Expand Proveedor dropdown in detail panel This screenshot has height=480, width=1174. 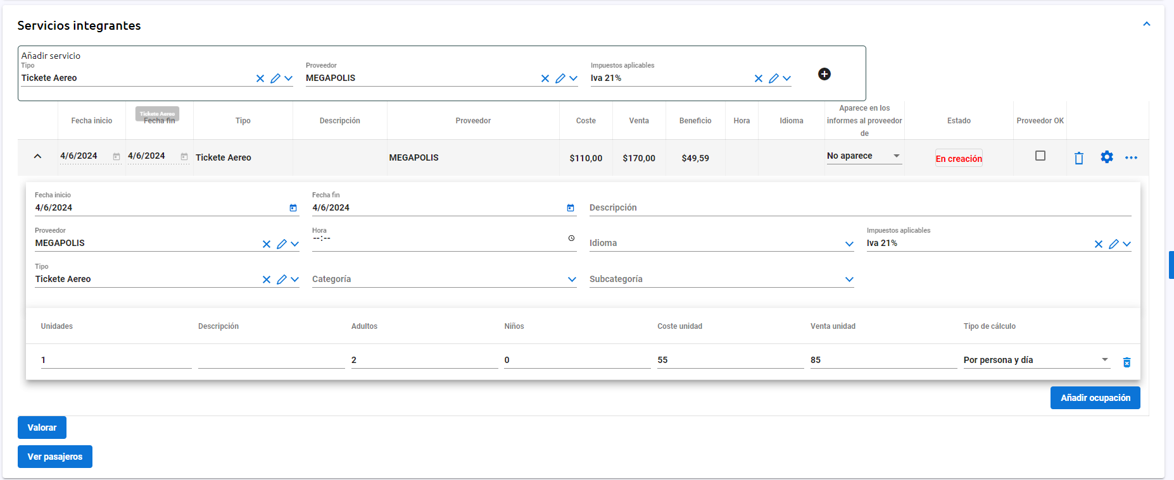pyautogui.click(x=295, y=244)
